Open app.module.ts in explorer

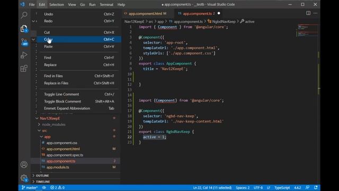coord(58,167)
